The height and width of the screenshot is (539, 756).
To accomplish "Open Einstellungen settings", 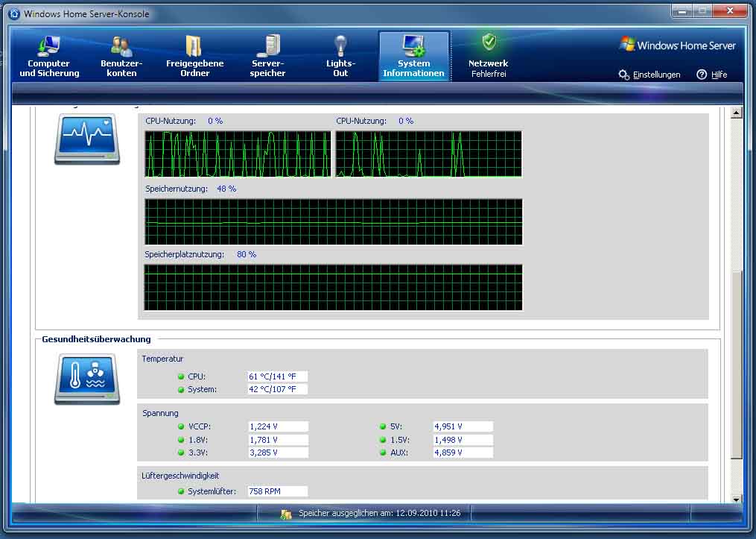I will pyautogui.click(x=649, y=75).
